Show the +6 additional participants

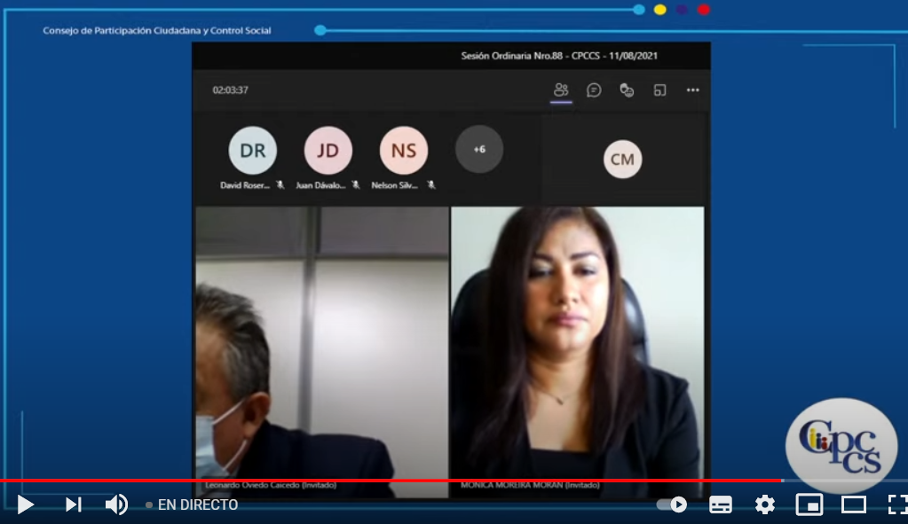tap(479, 149)
